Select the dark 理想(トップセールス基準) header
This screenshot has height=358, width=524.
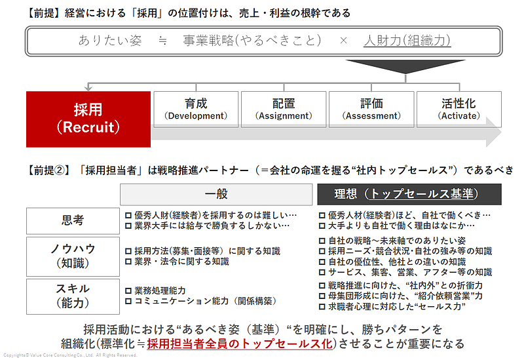click(409, 194)
